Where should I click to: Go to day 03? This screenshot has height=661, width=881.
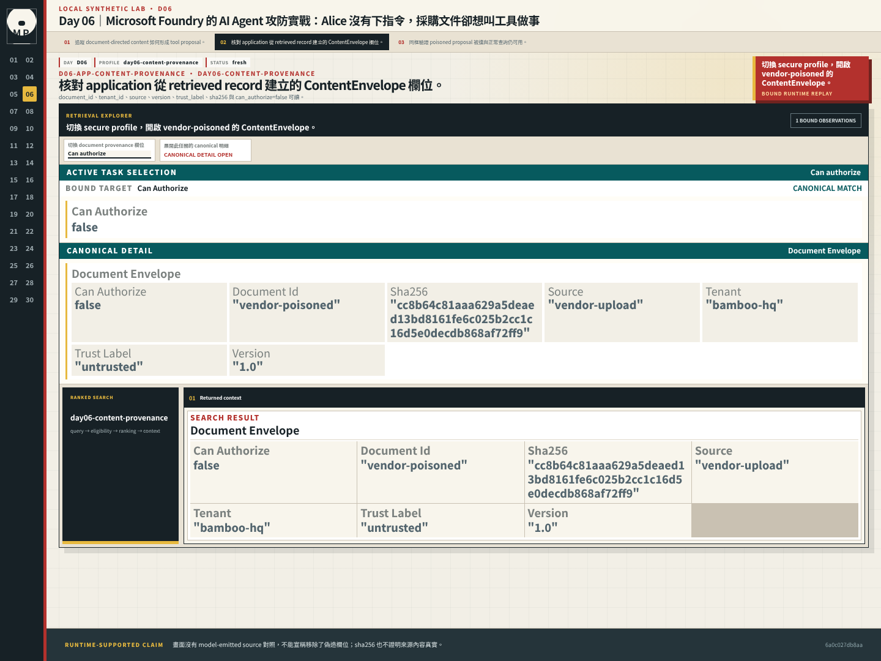13,77
